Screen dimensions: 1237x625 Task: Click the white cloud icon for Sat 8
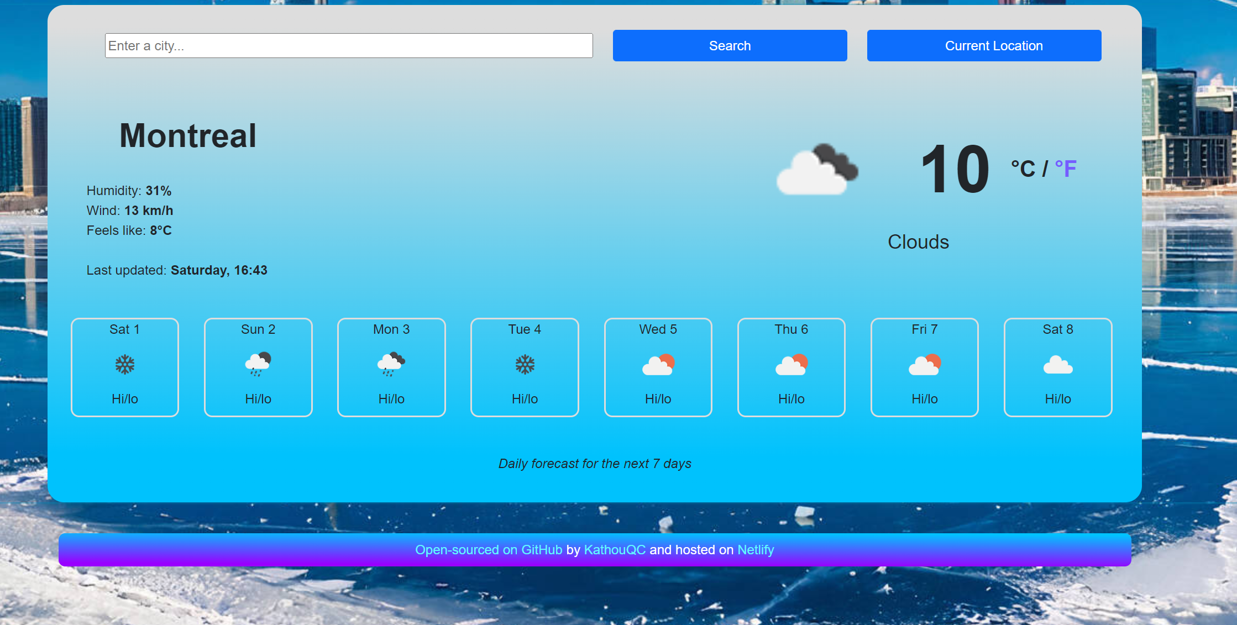[1057, 365]
